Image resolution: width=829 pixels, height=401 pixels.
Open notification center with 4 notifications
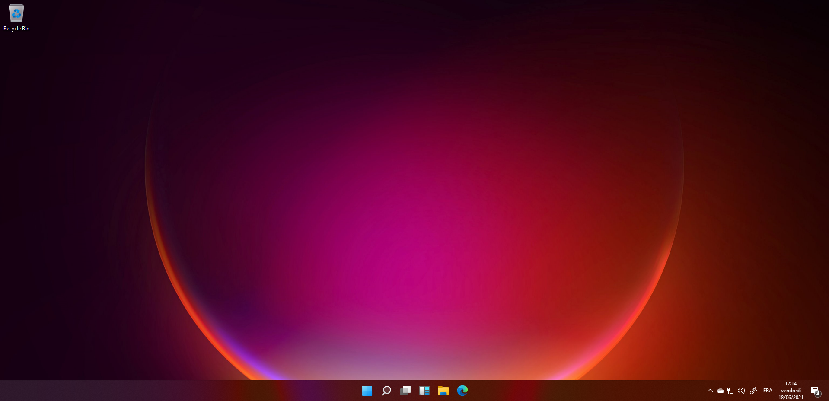(x=815, y=391)
